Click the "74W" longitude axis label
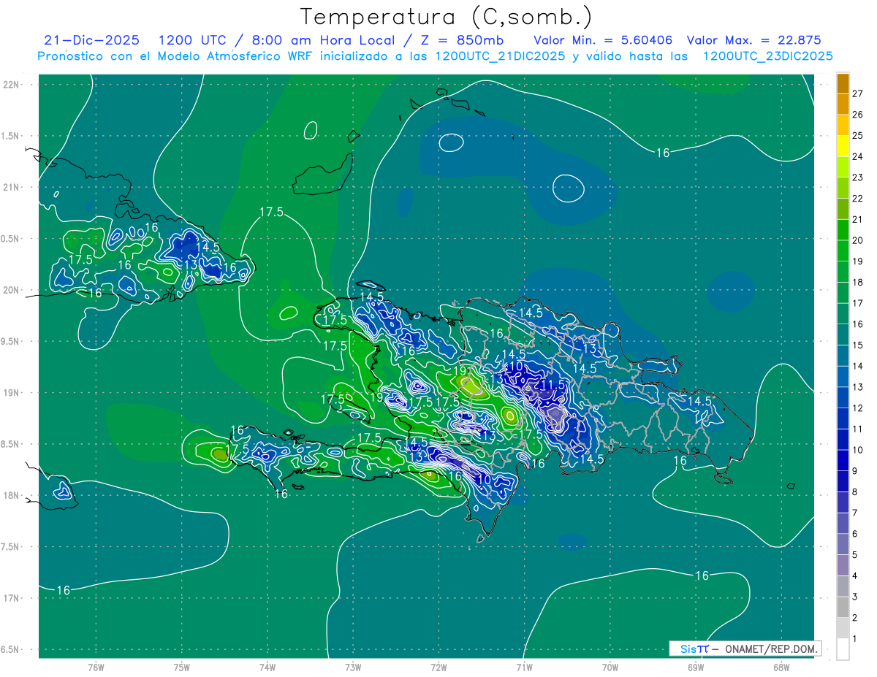Screen dimensions: 877x677 click(267, 667)
